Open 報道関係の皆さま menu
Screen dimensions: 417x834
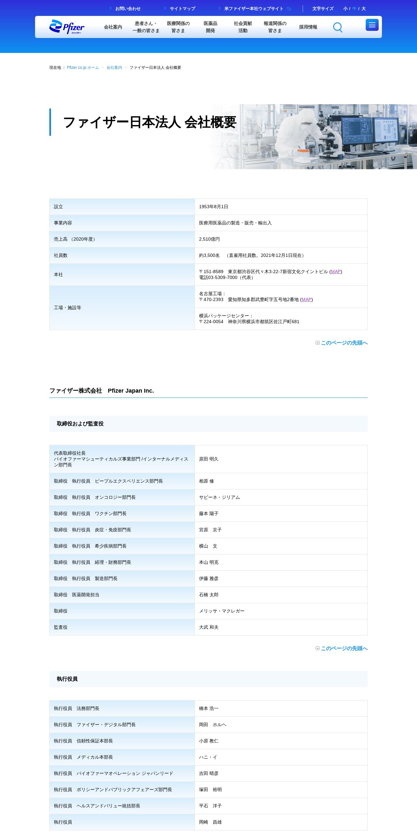tap(275, 27)
